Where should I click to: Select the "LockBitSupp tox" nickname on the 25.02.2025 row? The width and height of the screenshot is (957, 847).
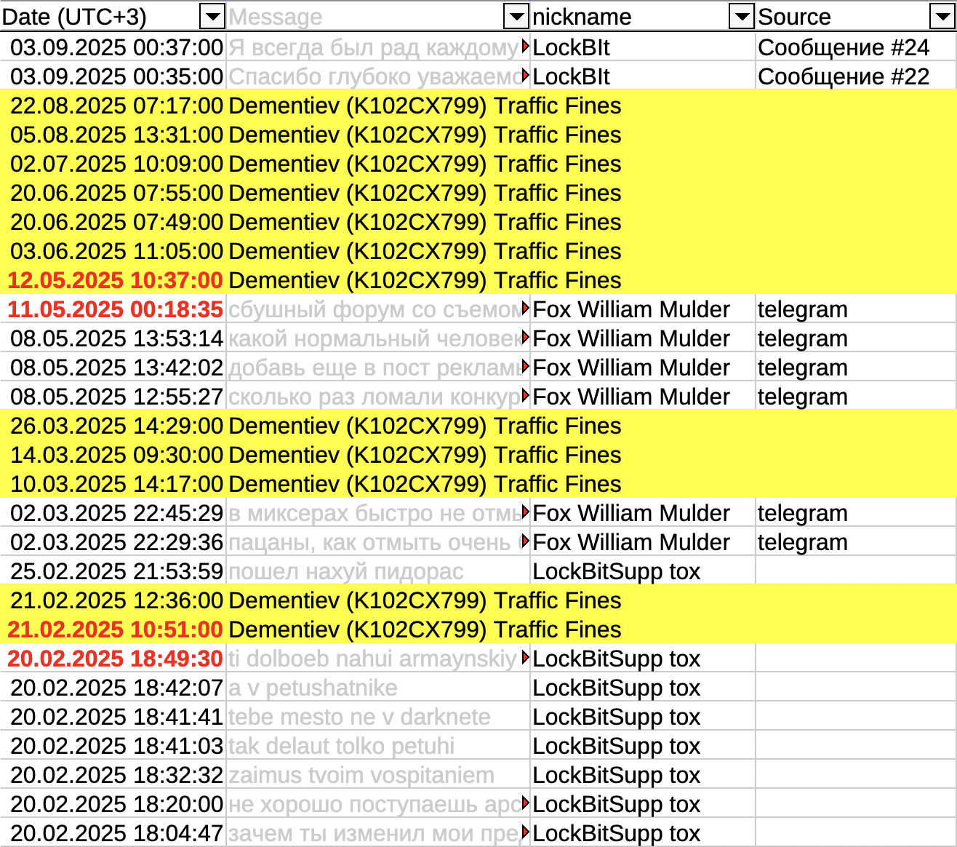[x=617, y=571]
